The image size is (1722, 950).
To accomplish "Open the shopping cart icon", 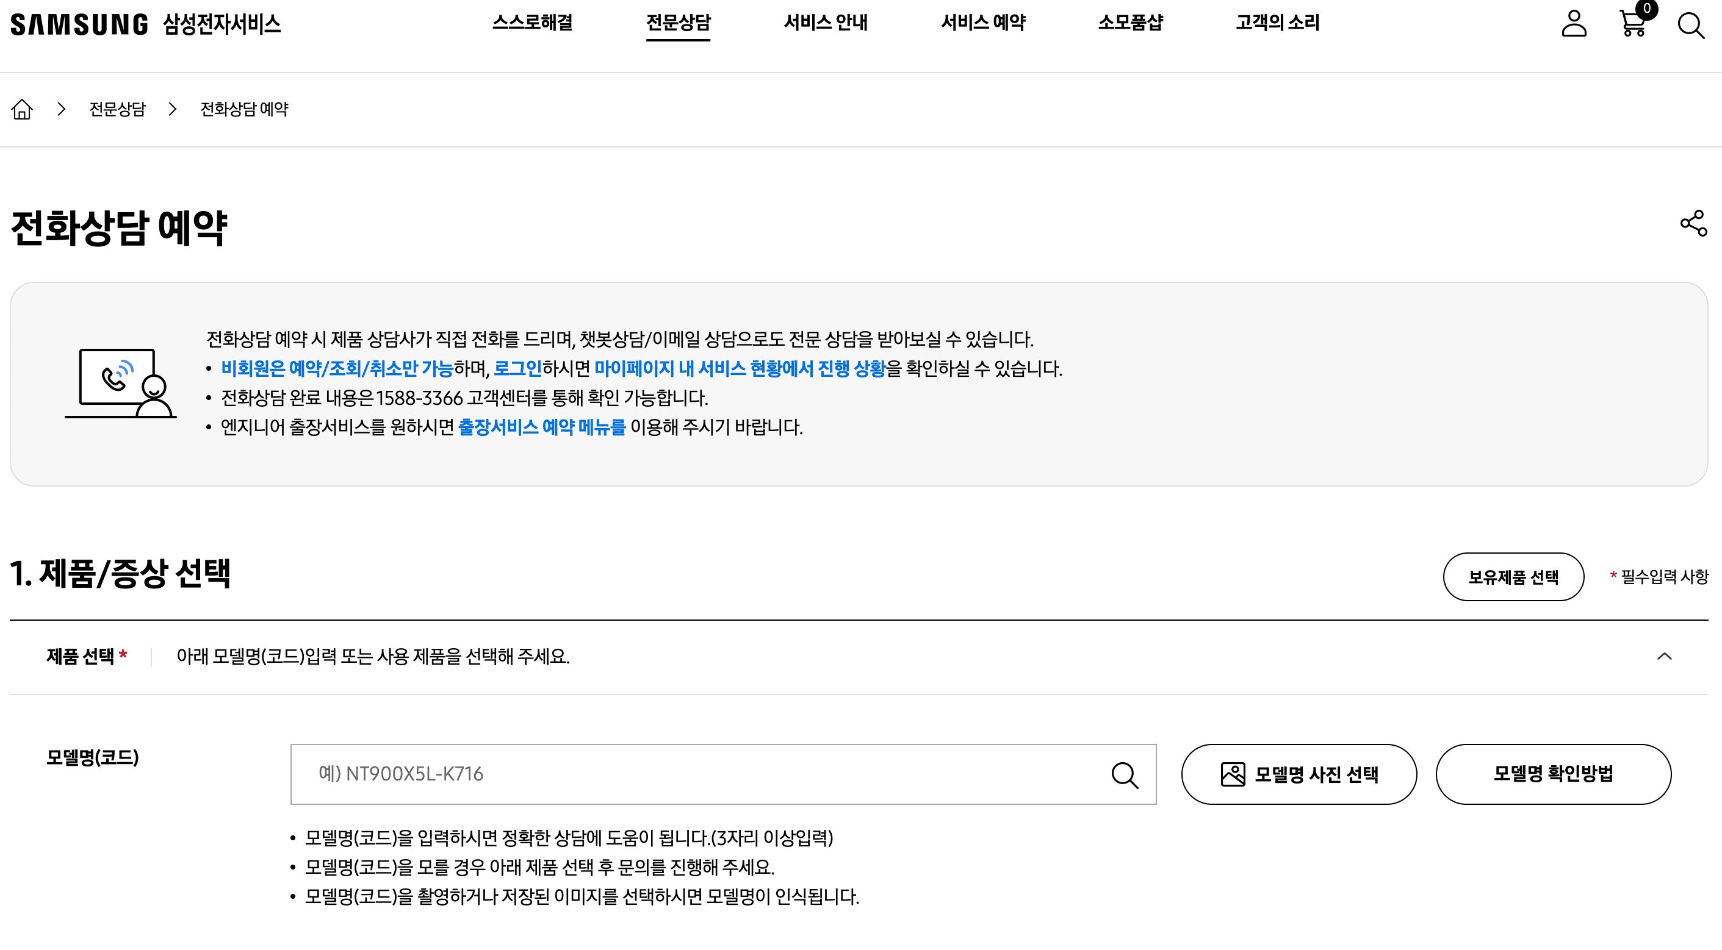I will point(1632,24).
